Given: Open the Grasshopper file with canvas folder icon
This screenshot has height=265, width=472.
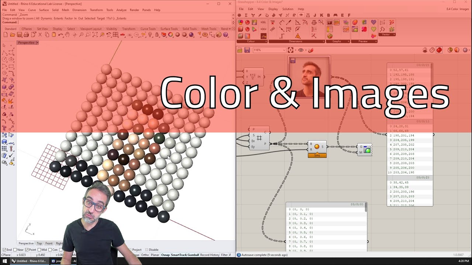Looking at the screenshot, I should pos(240,50).
